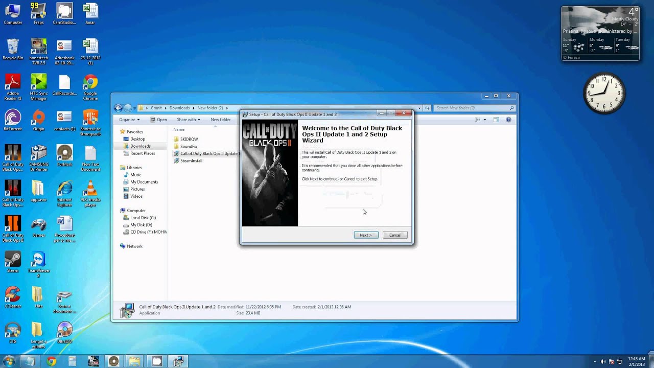Create a New folder from toolbar
Image resolution: width=654 pixels, height=368 pixels.
pos(221,120)
